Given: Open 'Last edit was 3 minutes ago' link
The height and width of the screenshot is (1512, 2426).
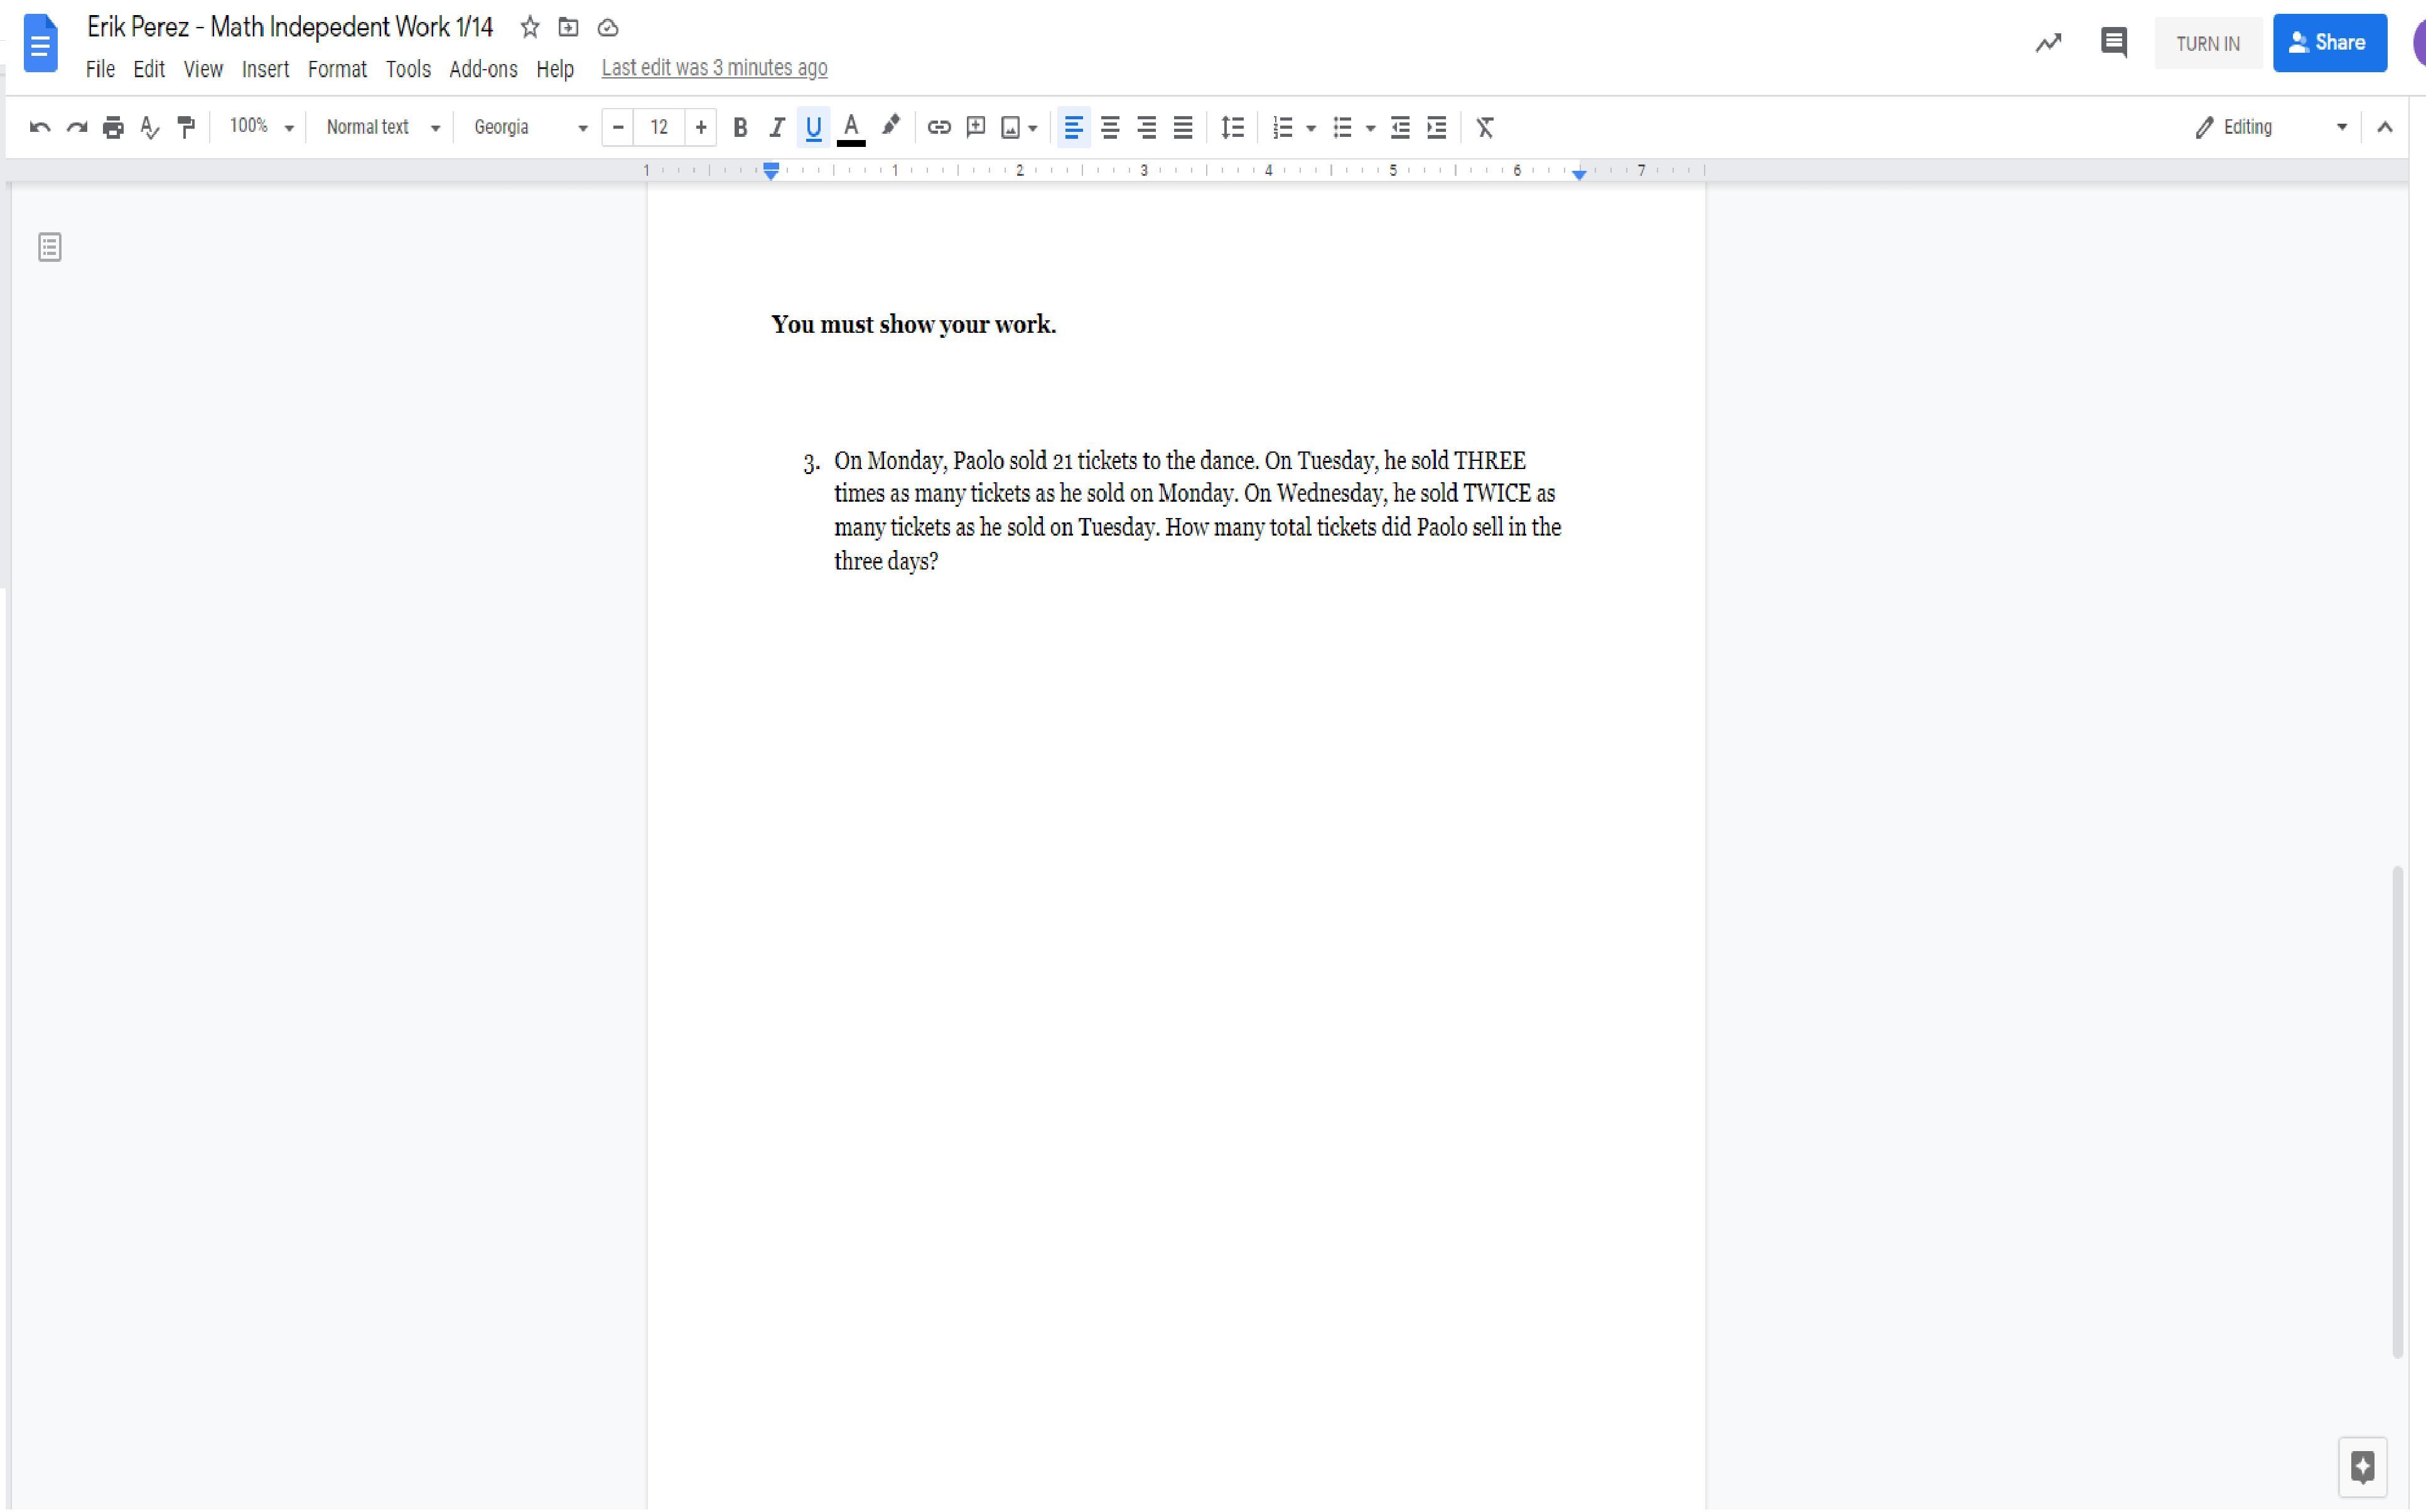Looking at the screenshot, I should point(714,68).
